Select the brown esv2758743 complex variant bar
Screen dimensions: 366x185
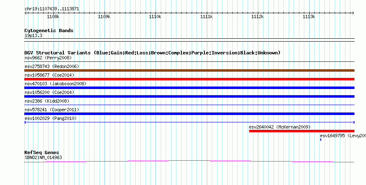point(189,70)
